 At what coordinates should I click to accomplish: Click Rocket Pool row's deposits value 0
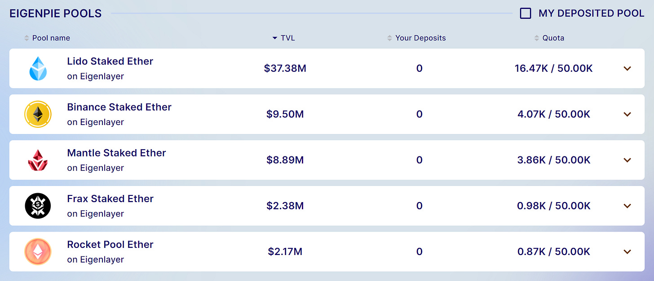click(x=419, y=251)
